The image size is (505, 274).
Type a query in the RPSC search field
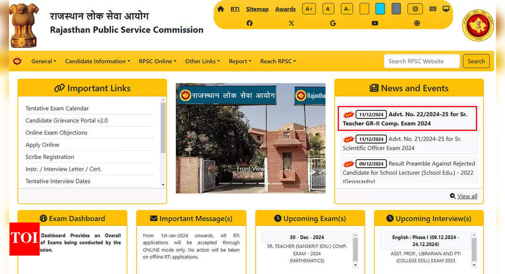pyautogui.click(x=421, y=61)
